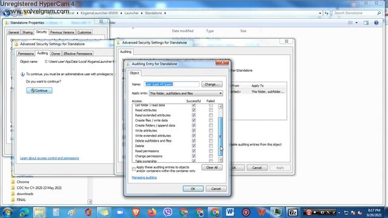Open Windows Explorer from the taskbar
The height and width of the screenshot is (218, 388).
pos(39,213)
